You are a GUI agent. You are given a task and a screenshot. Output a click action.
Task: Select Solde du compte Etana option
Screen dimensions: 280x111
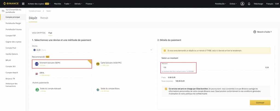tap(123, 90)
